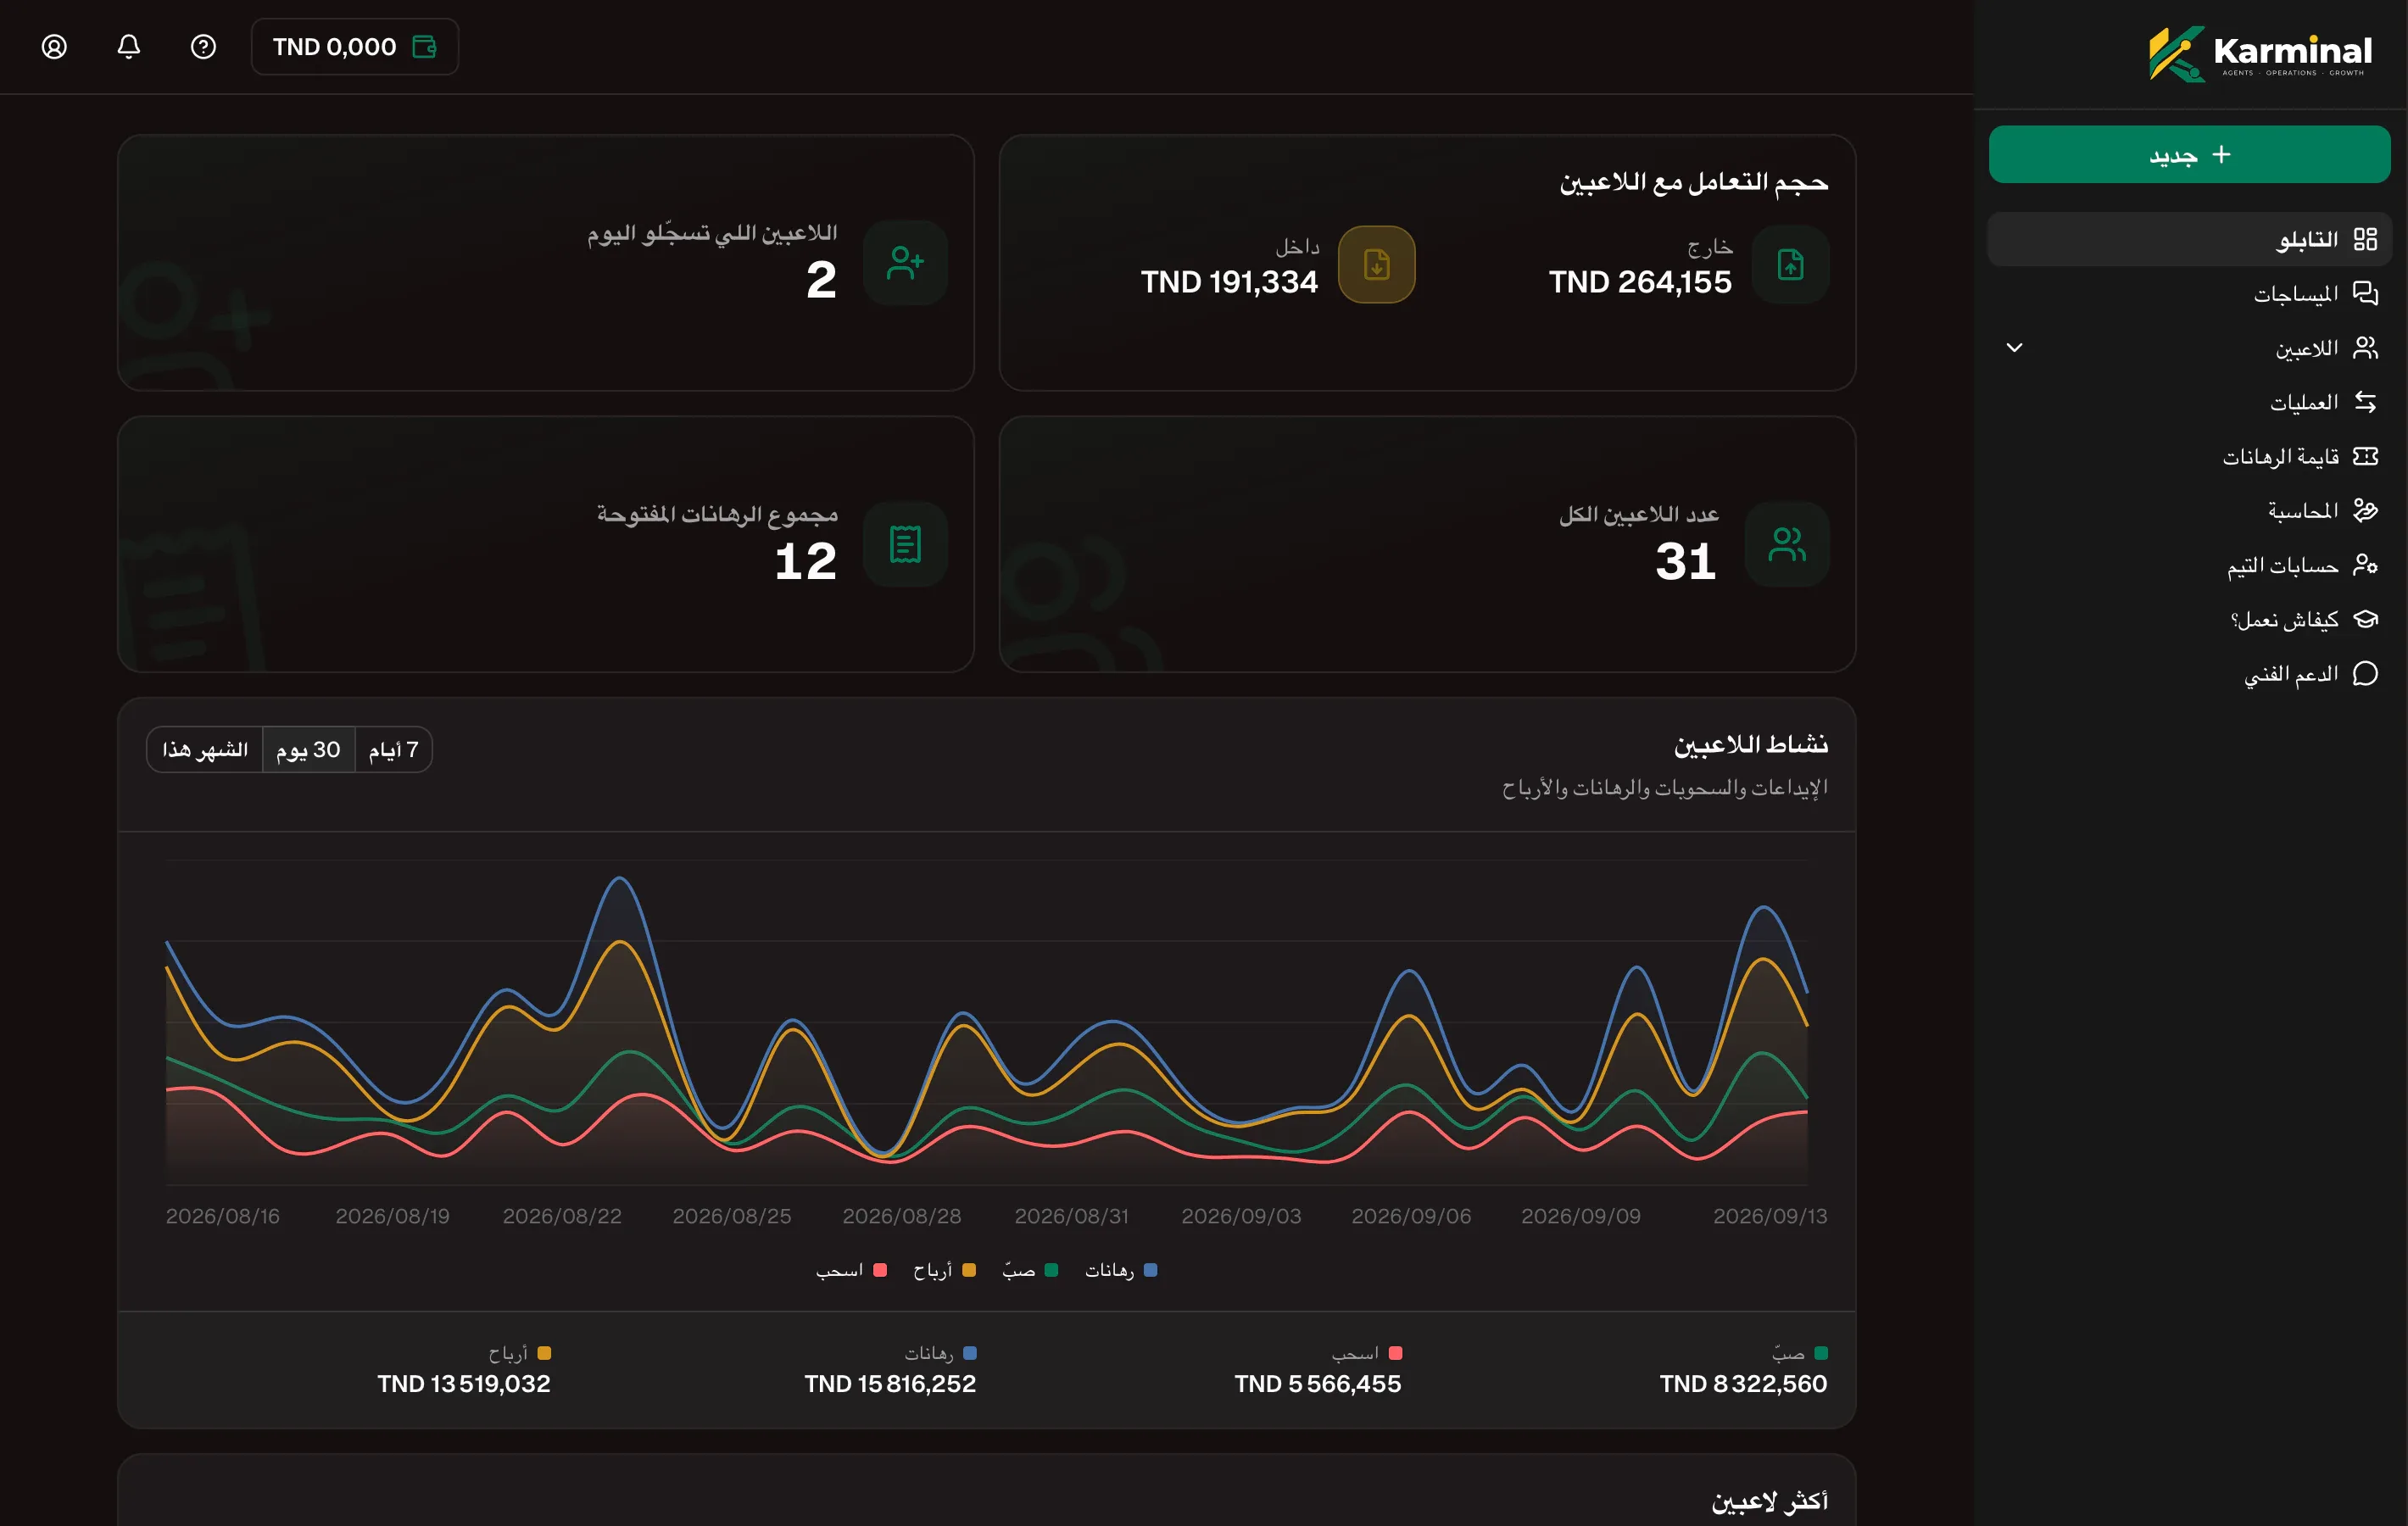Image resolution: width=2408 pixels, height=1526 pixels.
Task: Click the players registered today add-user icon
Action: coord(905,263)
